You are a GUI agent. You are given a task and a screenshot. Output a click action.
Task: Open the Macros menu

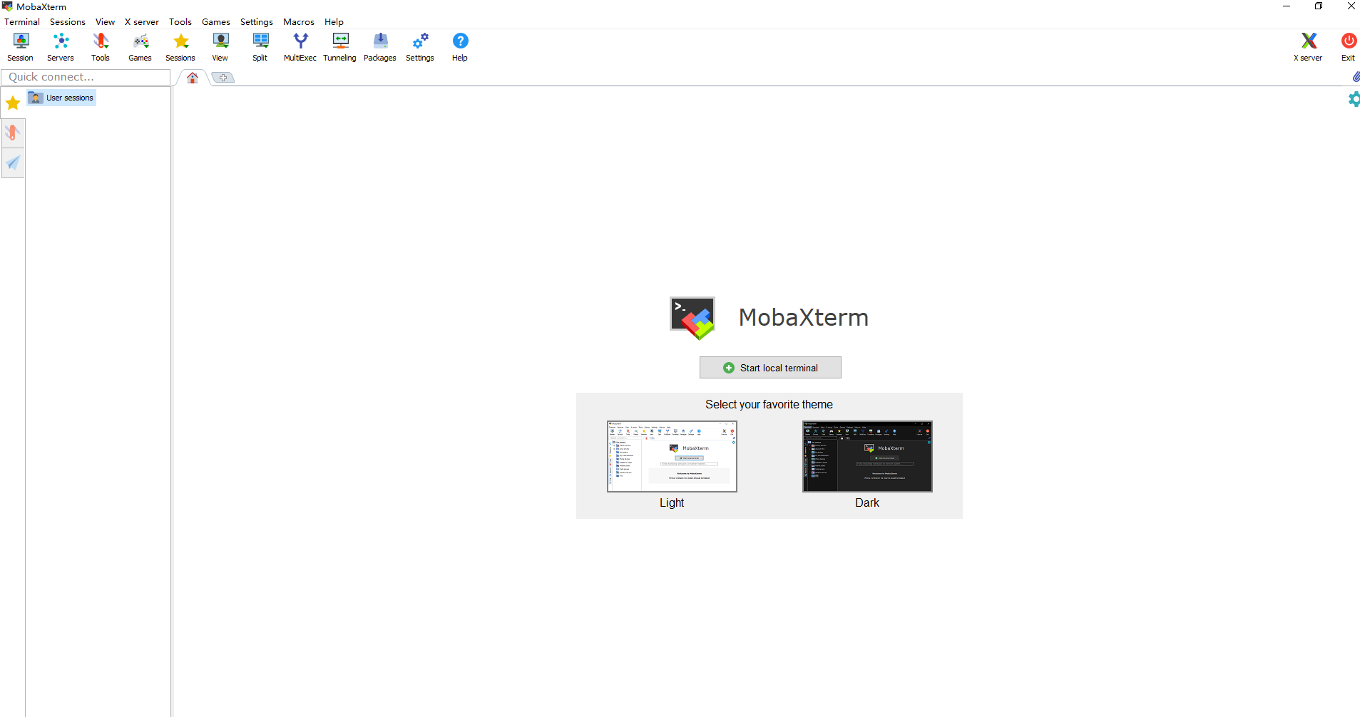(299, 22)
